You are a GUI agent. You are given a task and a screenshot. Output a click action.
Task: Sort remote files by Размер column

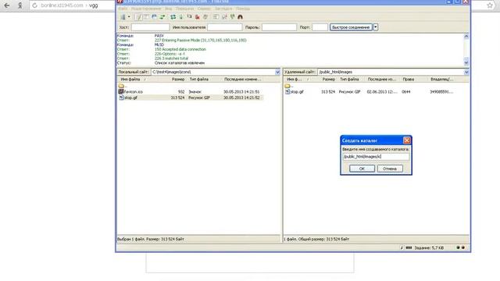[x=328, y=80]
